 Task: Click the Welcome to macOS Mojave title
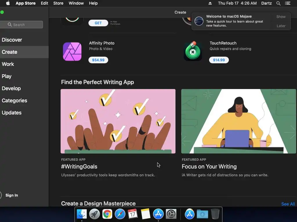pyautogui.click(x=229, y=16)
